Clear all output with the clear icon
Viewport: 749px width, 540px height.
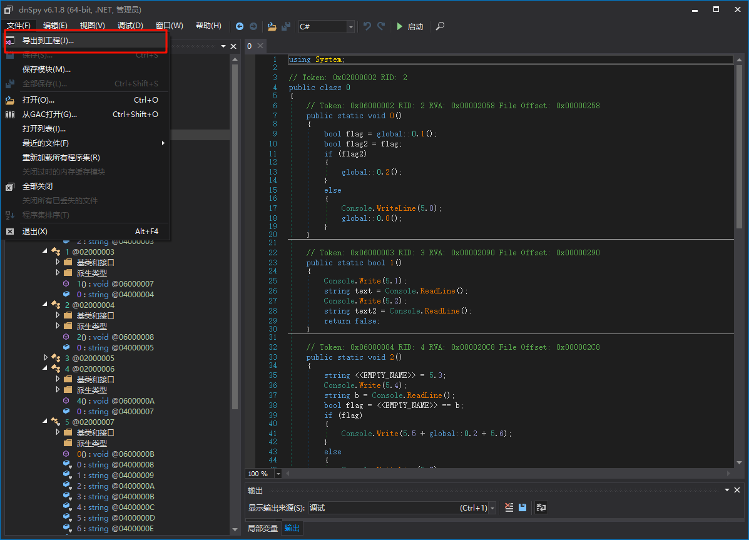(x=509, y=507)
